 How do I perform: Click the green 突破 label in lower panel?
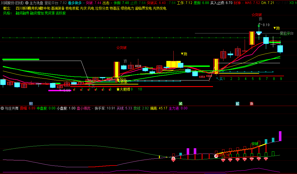point(255,144)
